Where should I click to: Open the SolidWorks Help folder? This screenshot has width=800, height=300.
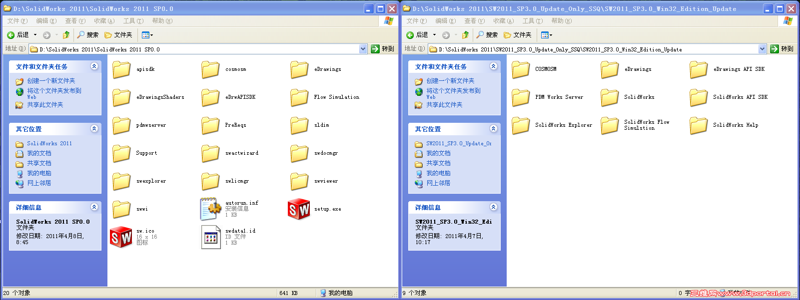coord(699,125)
